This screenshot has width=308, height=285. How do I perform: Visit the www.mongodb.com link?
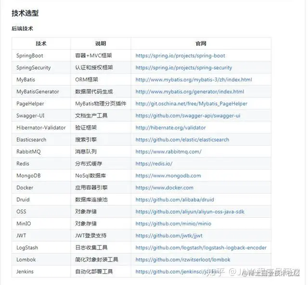pos(168,176)
